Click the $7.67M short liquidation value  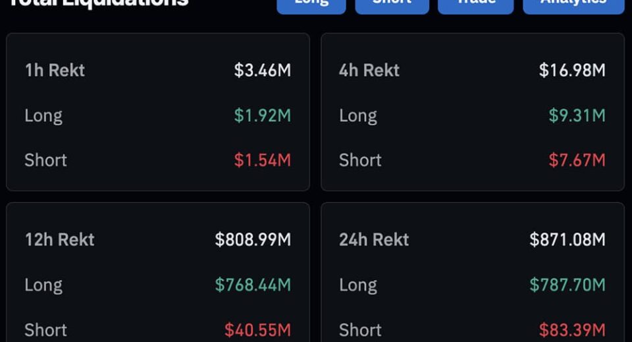coord(577,160)
